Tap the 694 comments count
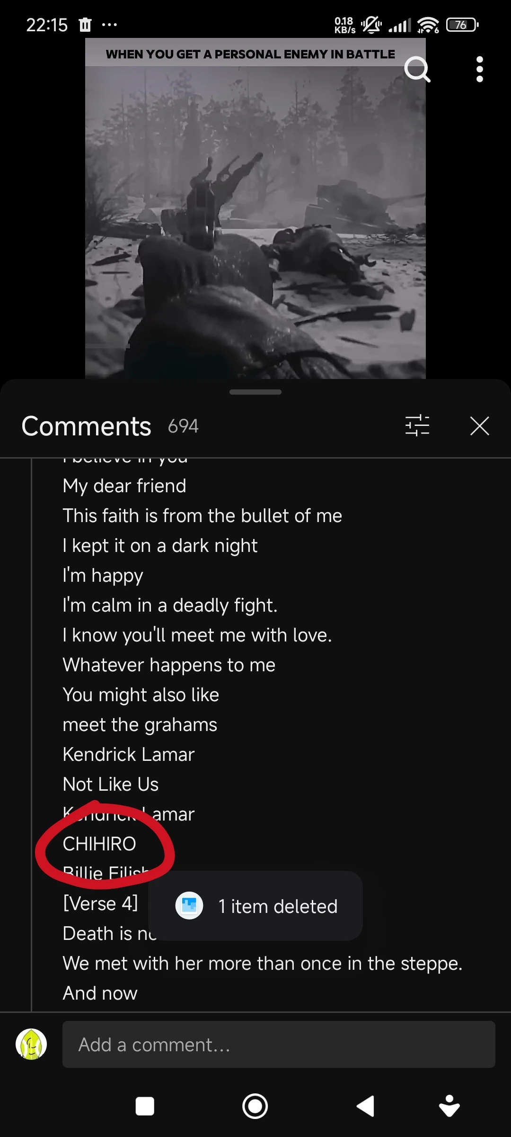The height and width of the screenshot is (1137, 511). pyautogui.click(x=183, y=426)
